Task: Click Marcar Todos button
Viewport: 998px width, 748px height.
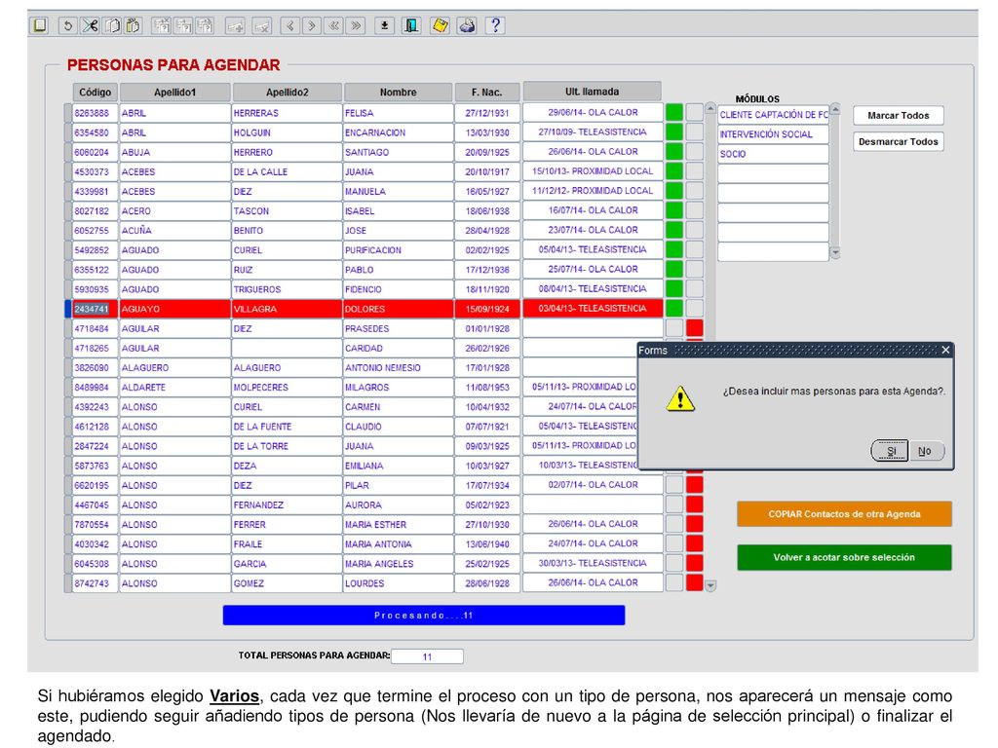Action: click(898, 115)
